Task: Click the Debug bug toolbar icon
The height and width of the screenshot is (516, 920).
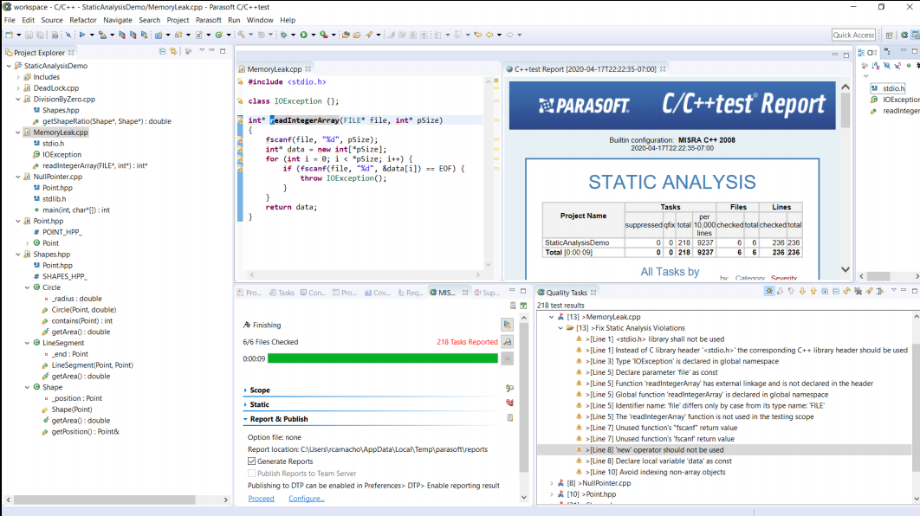Action: pyautogui.click(x=284, y=35)
